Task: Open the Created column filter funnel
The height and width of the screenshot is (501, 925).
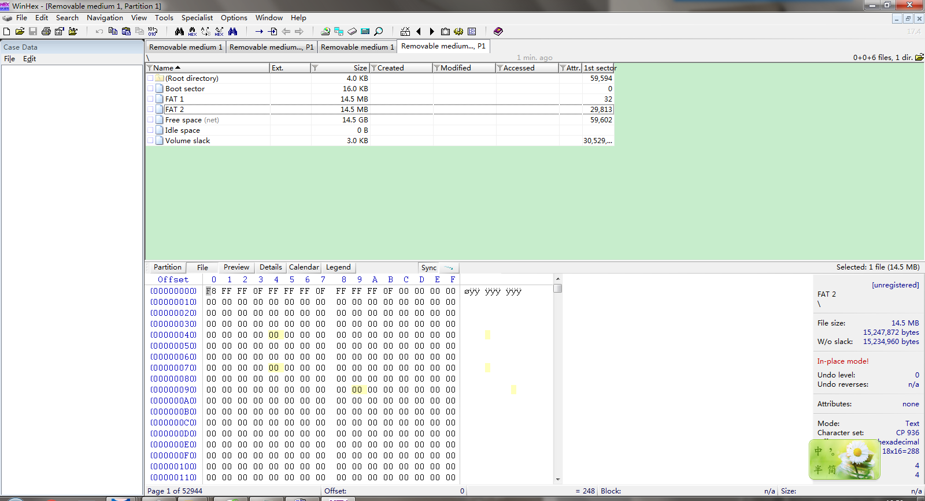Action: tap(374, 68)
